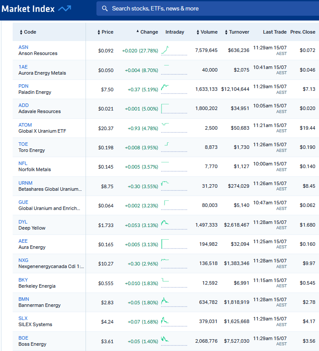319x351 pixels.
Task: Open the BMN stock link
Action: coord(24,299)
